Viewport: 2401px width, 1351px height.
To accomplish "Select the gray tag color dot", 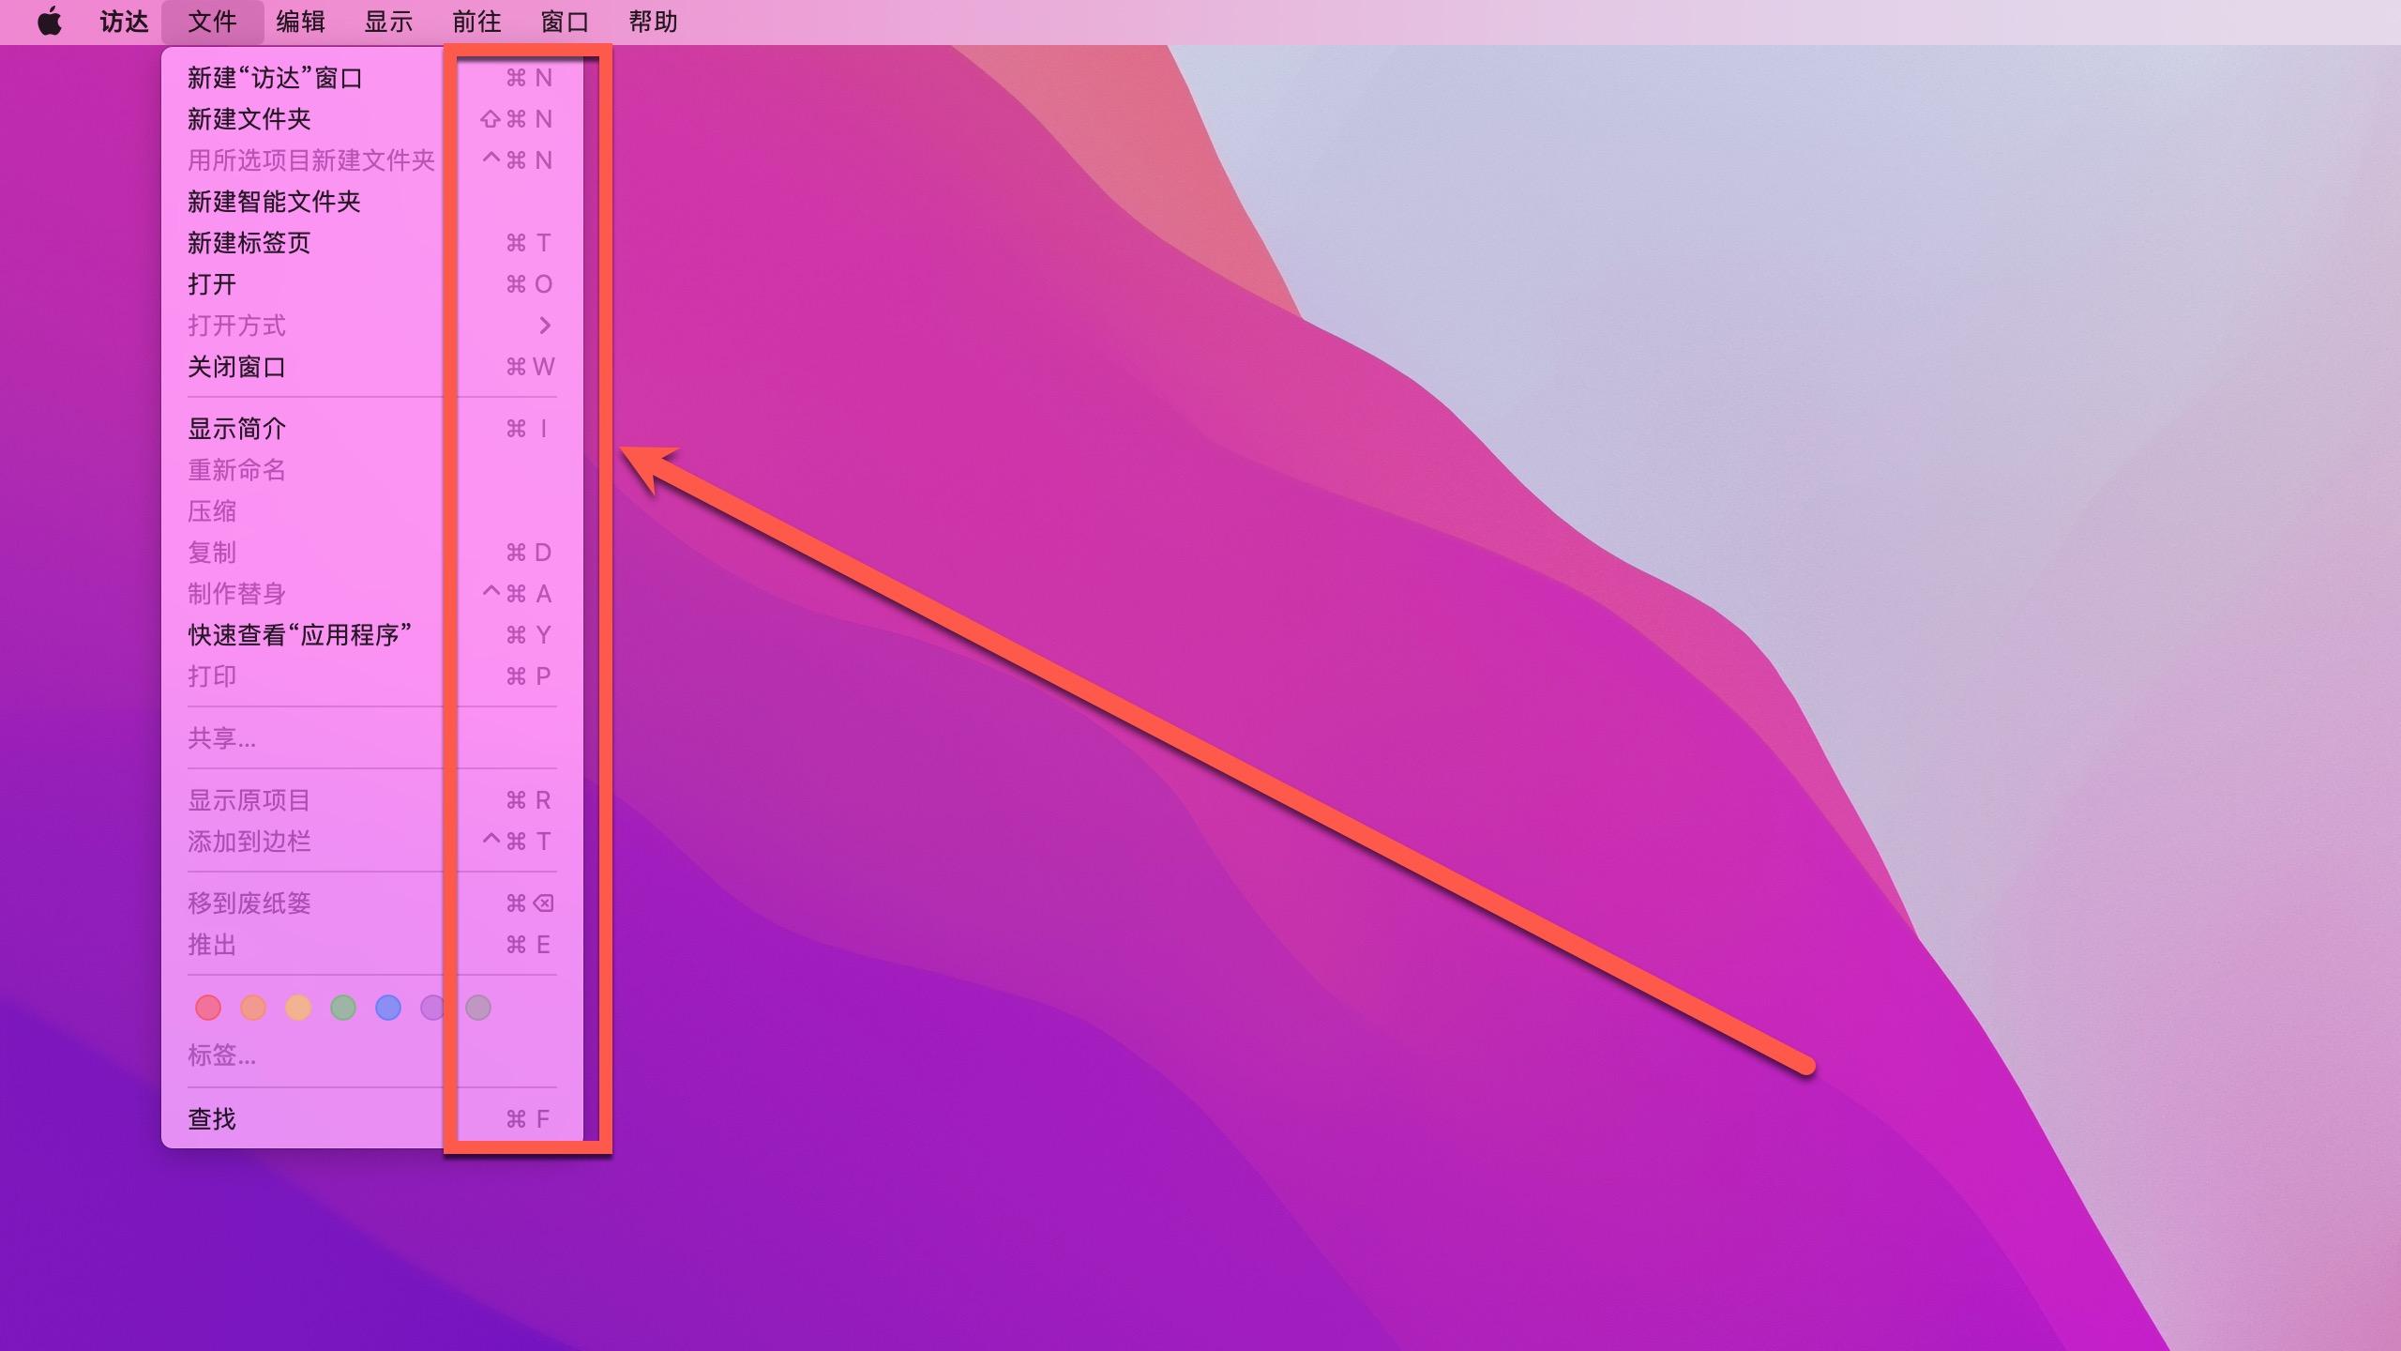I will pyautogui.click(x=478, y=1008).
